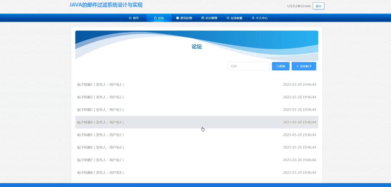Image resolution: width=391 pixels, height=187 pixels.
Task: Select the post titled 帖子标题8
Action: tap(100, 172)
